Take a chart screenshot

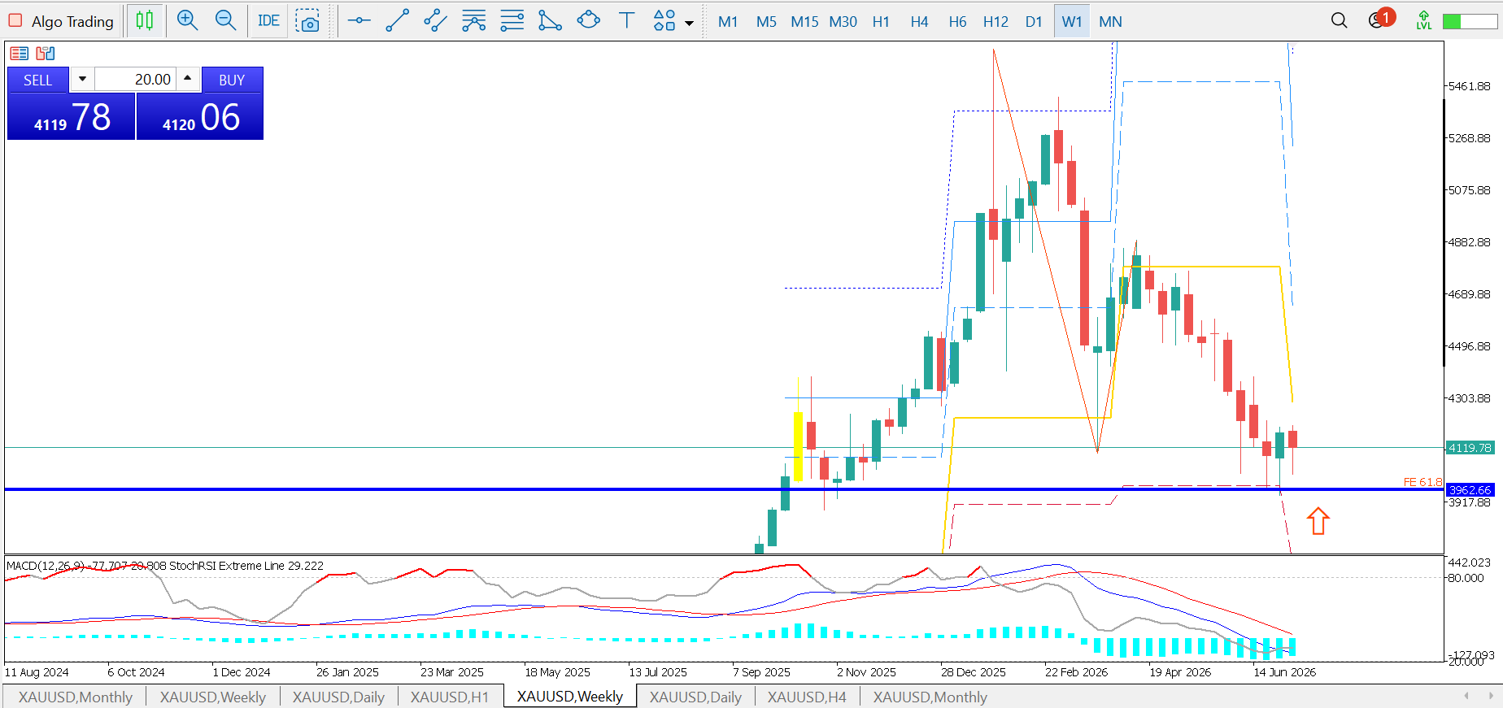point(307,21)
